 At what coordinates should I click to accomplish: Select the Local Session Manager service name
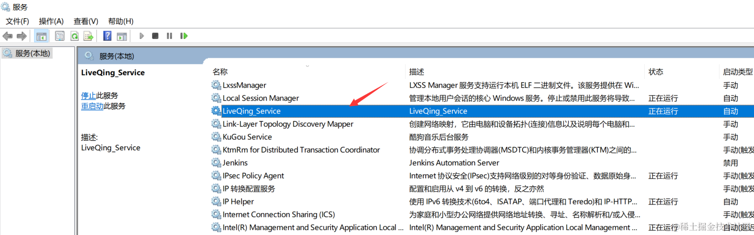click(261, 98)
